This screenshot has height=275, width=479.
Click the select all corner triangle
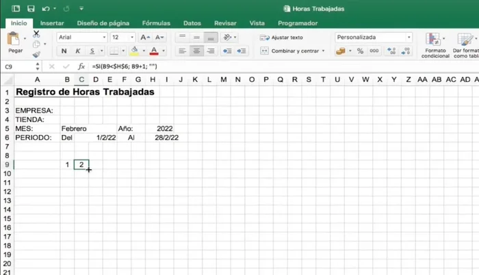[8, 80]
